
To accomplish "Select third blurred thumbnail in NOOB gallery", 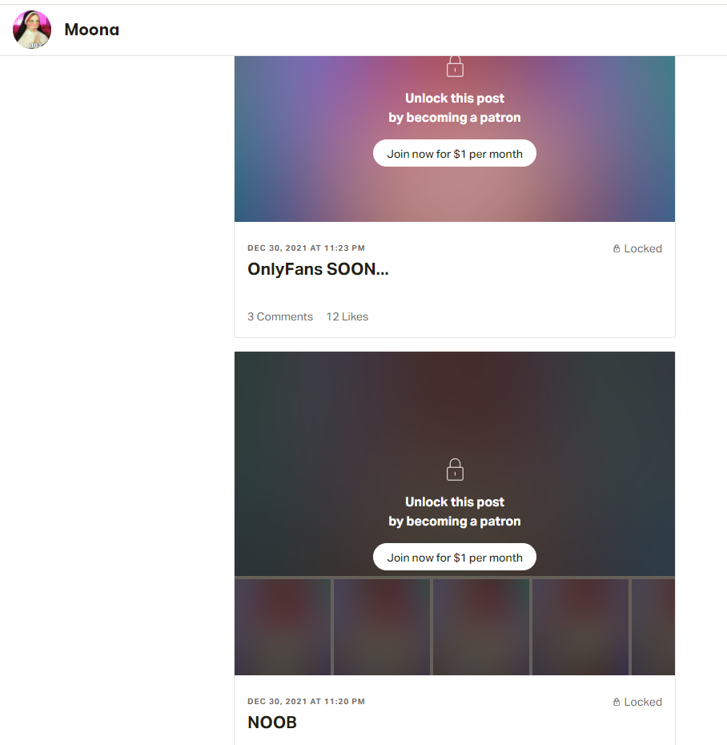I will 481,626.
